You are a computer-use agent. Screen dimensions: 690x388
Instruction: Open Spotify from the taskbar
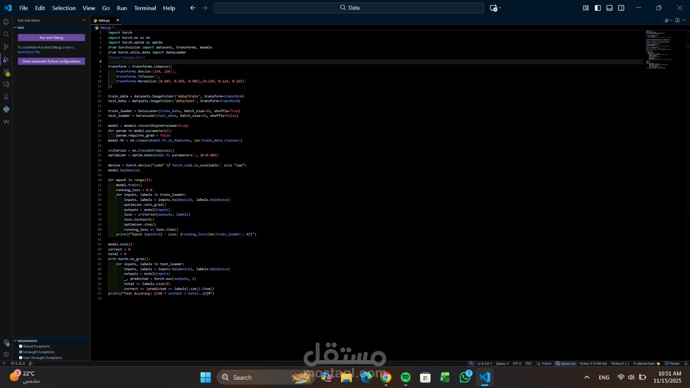[405, 377]
